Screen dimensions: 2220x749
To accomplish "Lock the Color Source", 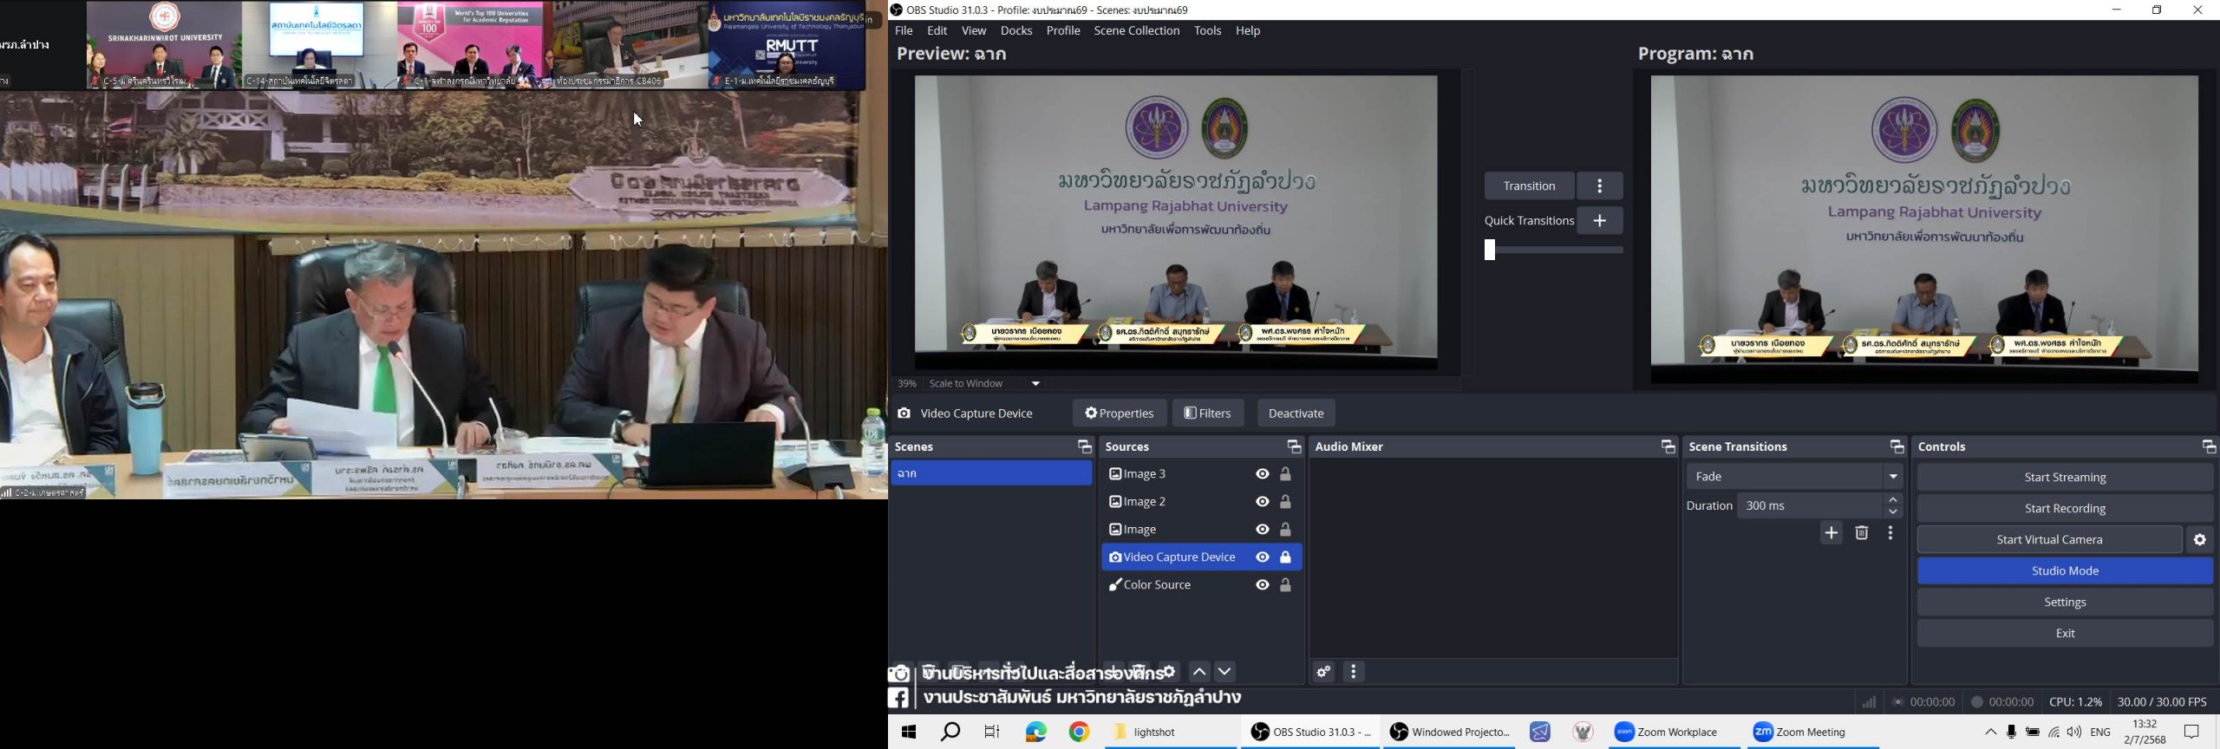I will click(1286, 585).
